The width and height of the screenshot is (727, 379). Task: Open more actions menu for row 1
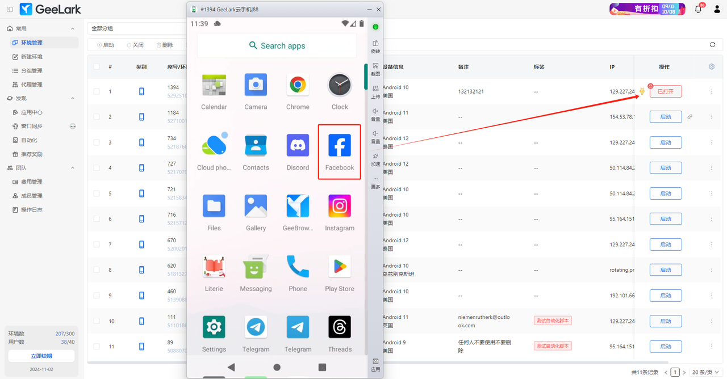[x=712, y=91]
